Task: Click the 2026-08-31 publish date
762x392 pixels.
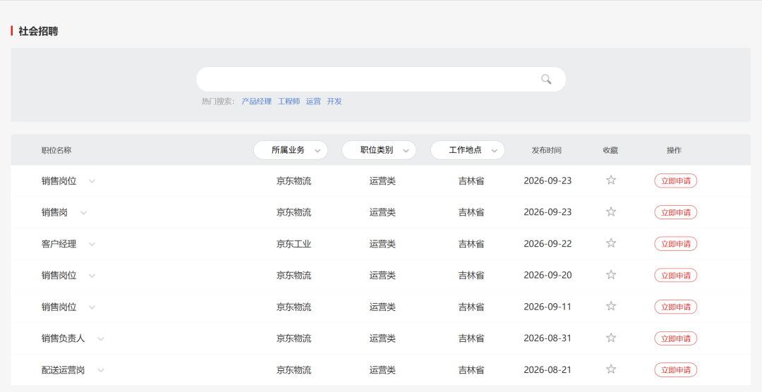Action: (548, 338)
